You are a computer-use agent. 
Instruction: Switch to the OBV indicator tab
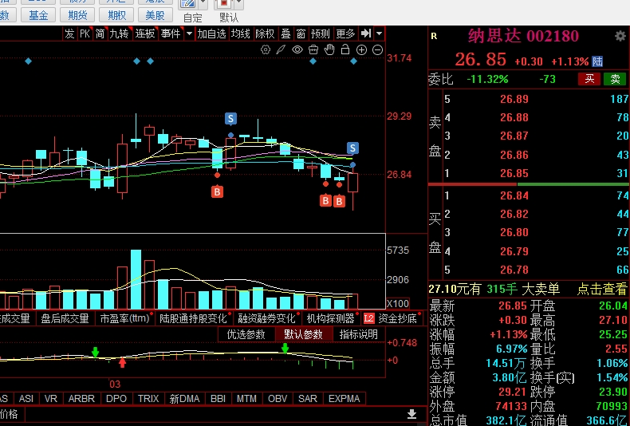(276, 398)
